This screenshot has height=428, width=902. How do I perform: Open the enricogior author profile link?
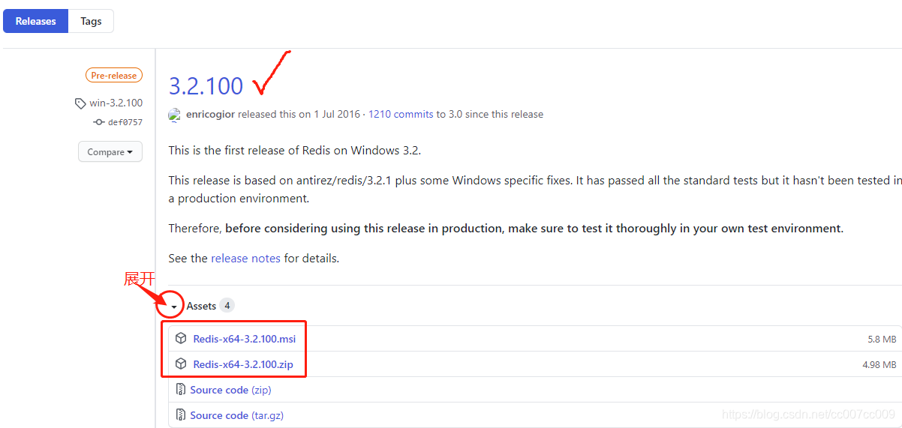click(210, 114)
